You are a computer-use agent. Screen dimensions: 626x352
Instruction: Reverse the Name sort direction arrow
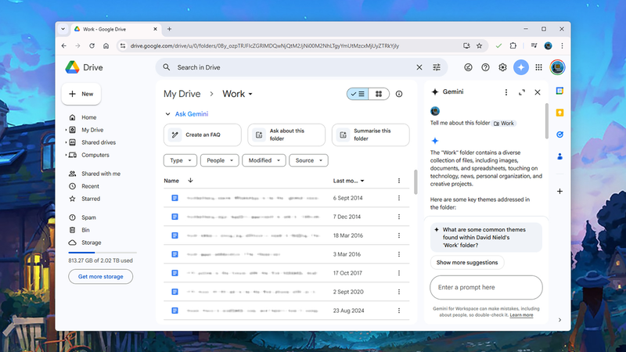(190, 181)
